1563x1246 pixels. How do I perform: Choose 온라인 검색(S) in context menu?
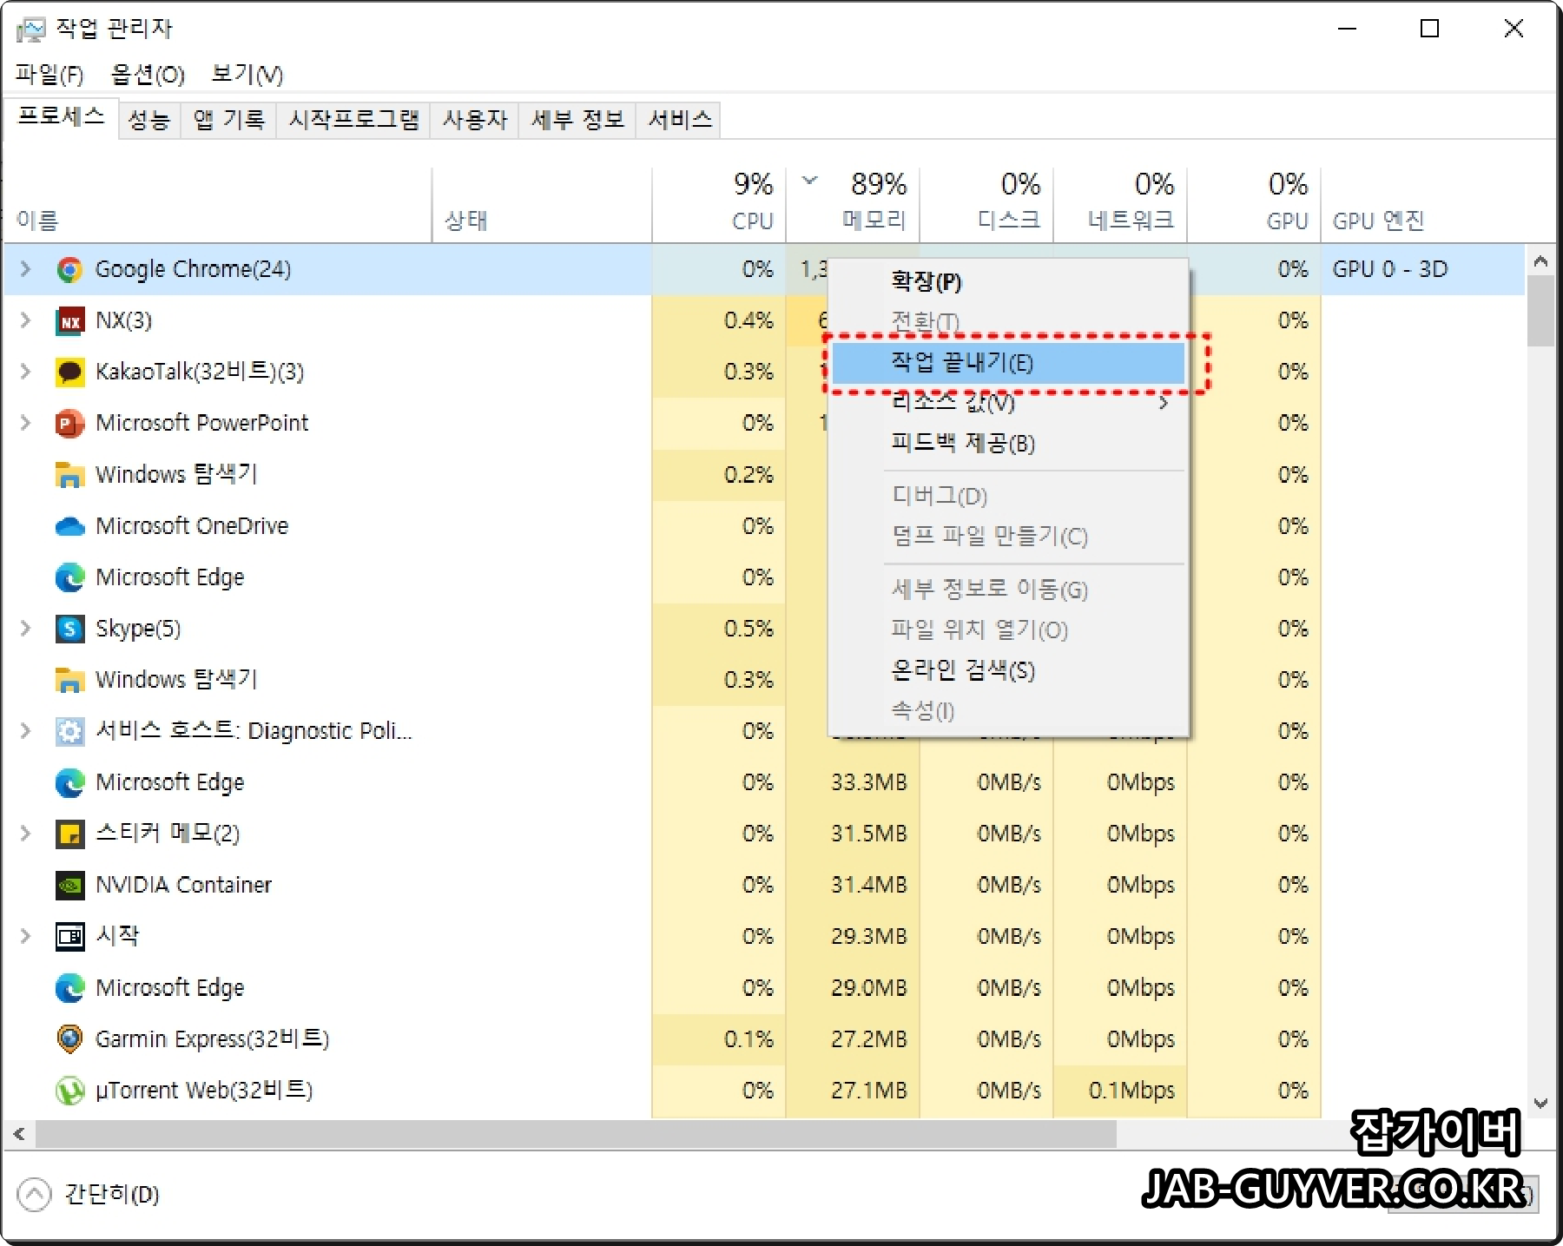(x=1008, y=670)
